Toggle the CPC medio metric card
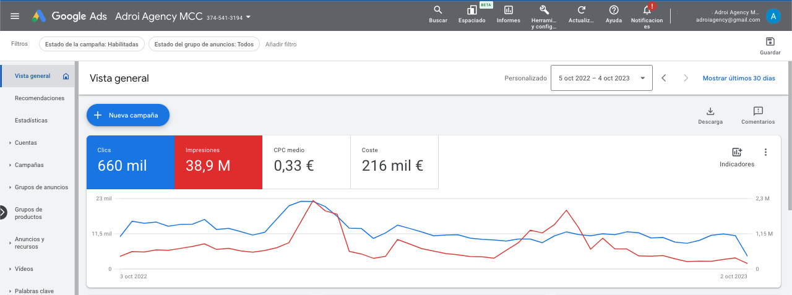This screenshot has height=295, width=792. click(x=306, y=162)
